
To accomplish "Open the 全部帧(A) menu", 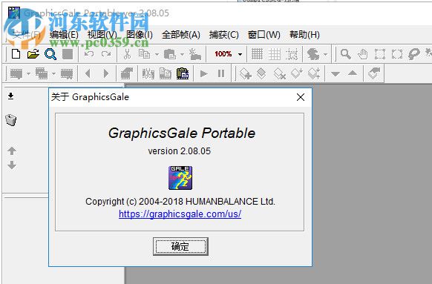I will pos(181,35).
